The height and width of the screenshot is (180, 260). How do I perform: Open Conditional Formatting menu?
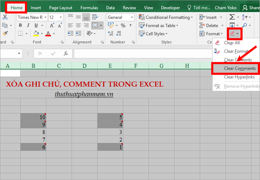[x=166, y=17]
